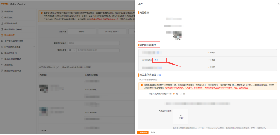Filter by 待传图 3 quick filter
The width and height of the screenshot is (280, 135).
(82, 32)
